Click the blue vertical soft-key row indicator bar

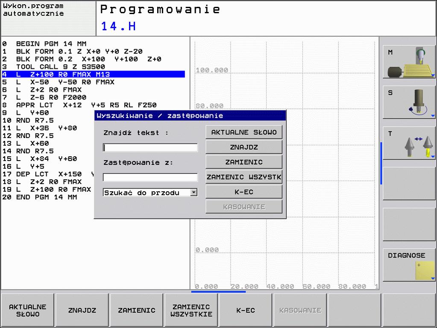(381, 163)
